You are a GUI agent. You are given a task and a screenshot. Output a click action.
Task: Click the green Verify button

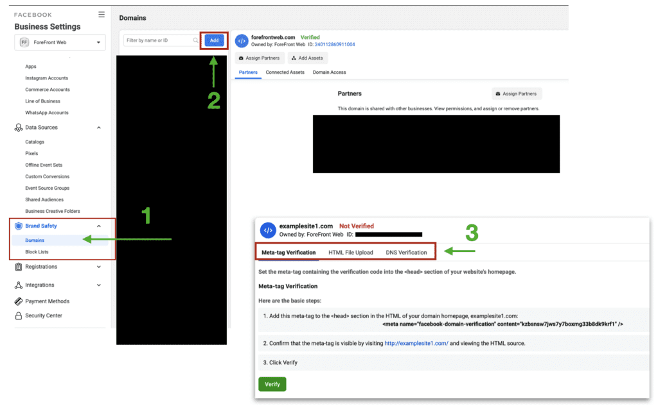[272, 384]
